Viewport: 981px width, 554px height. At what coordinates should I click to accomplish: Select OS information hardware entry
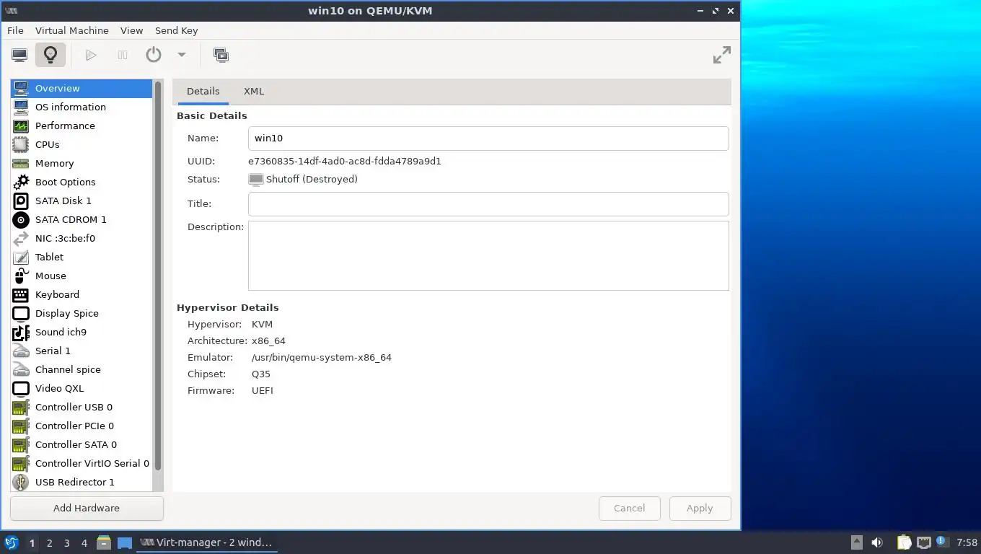pyautogui.click(x=82, y=107)
